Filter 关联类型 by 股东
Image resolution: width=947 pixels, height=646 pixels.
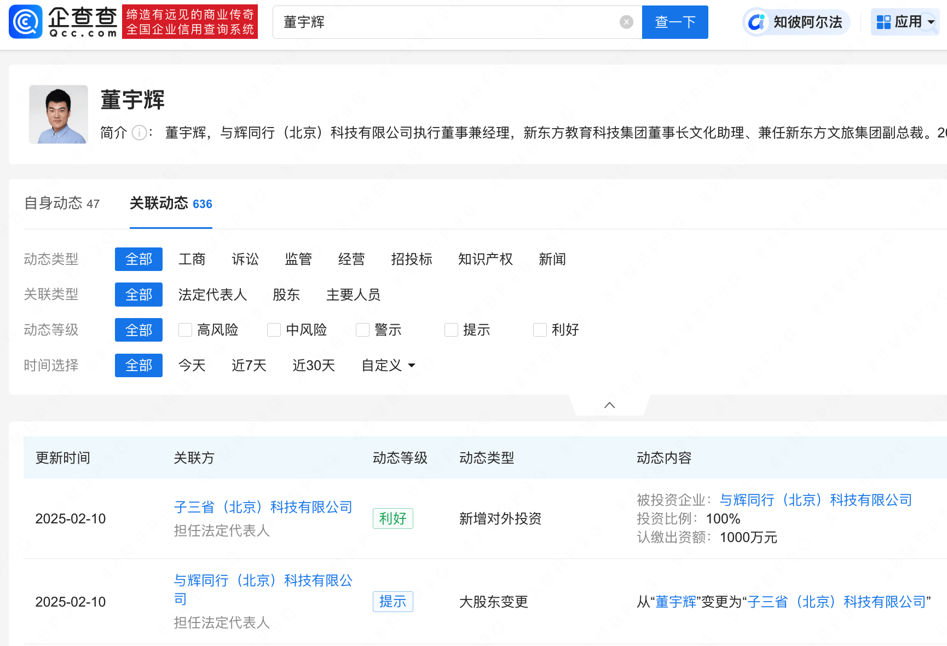click(x=286, y=295)
